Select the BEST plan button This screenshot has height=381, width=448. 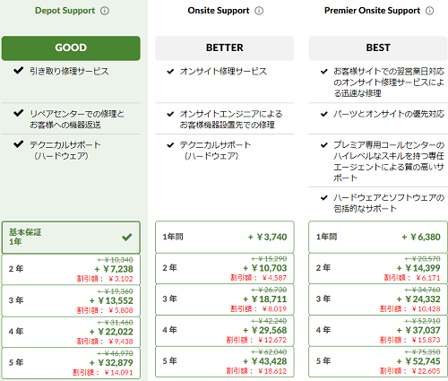coord(378,48)
